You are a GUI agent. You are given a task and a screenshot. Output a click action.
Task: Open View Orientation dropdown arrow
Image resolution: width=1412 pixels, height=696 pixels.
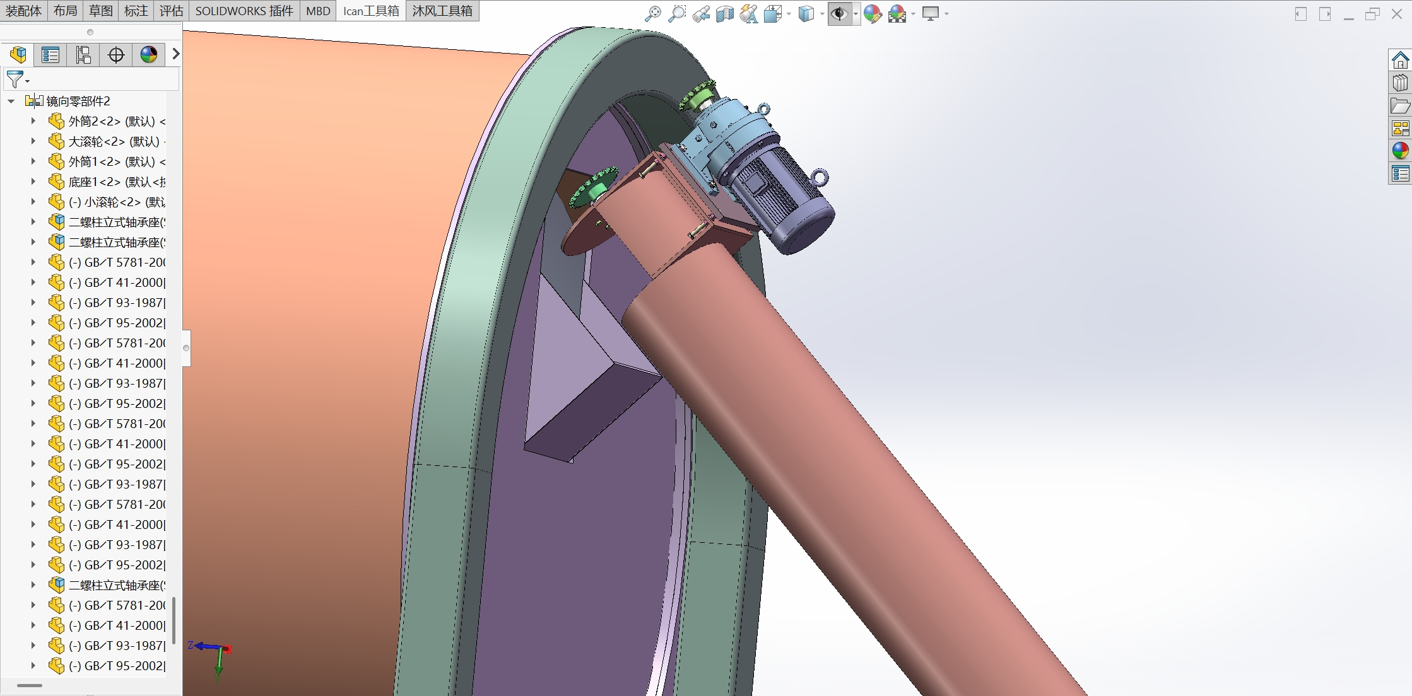[789, 14]
